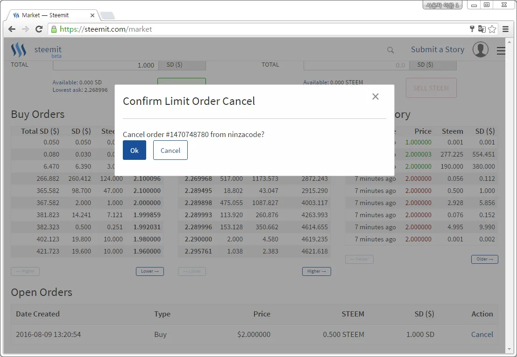Open the user avatar profile icon
The height and width of the screenshot is (357, 517).
[481, 49]
